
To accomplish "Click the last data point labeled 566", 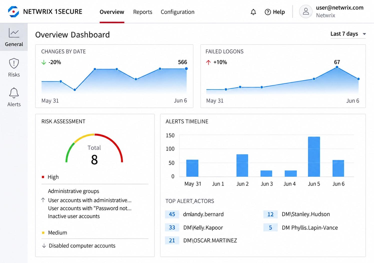I will point(186,69).
